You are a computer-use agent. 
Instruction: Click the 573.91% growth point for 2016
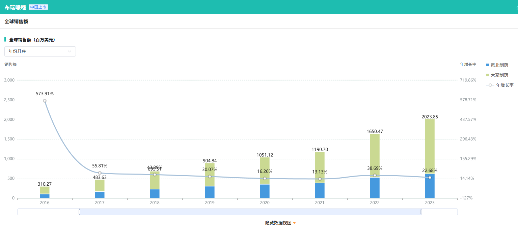pyautogui.click(x=45, y=101)
